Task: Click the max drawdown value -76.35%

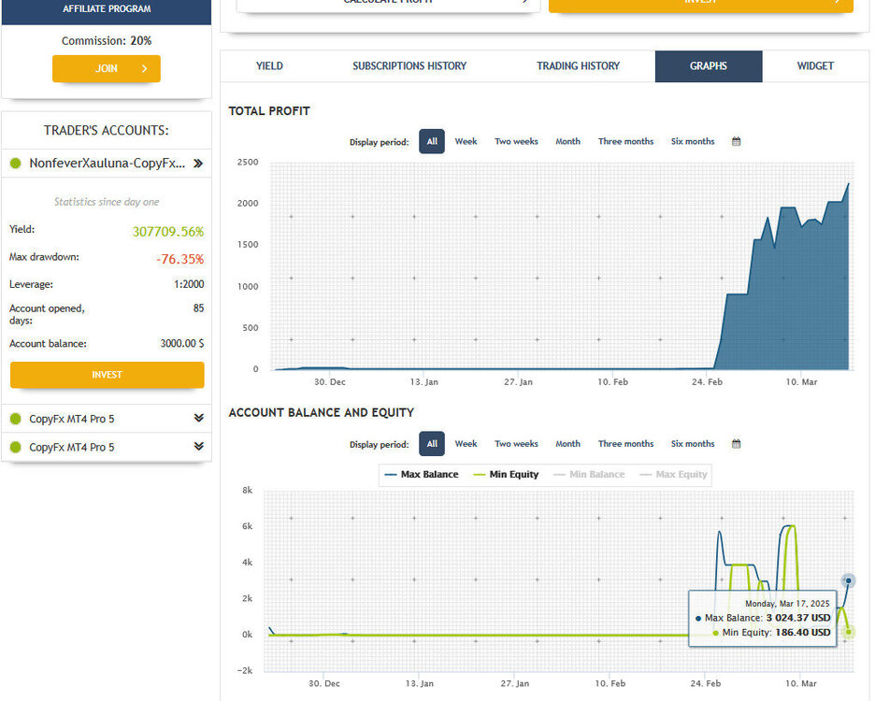Action: point(179,259)
